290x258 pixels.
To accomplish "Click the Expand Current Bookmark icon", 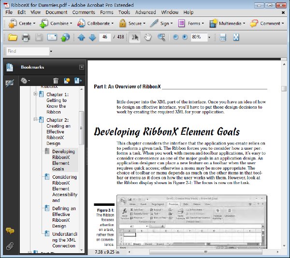I will tap(78, 81).
